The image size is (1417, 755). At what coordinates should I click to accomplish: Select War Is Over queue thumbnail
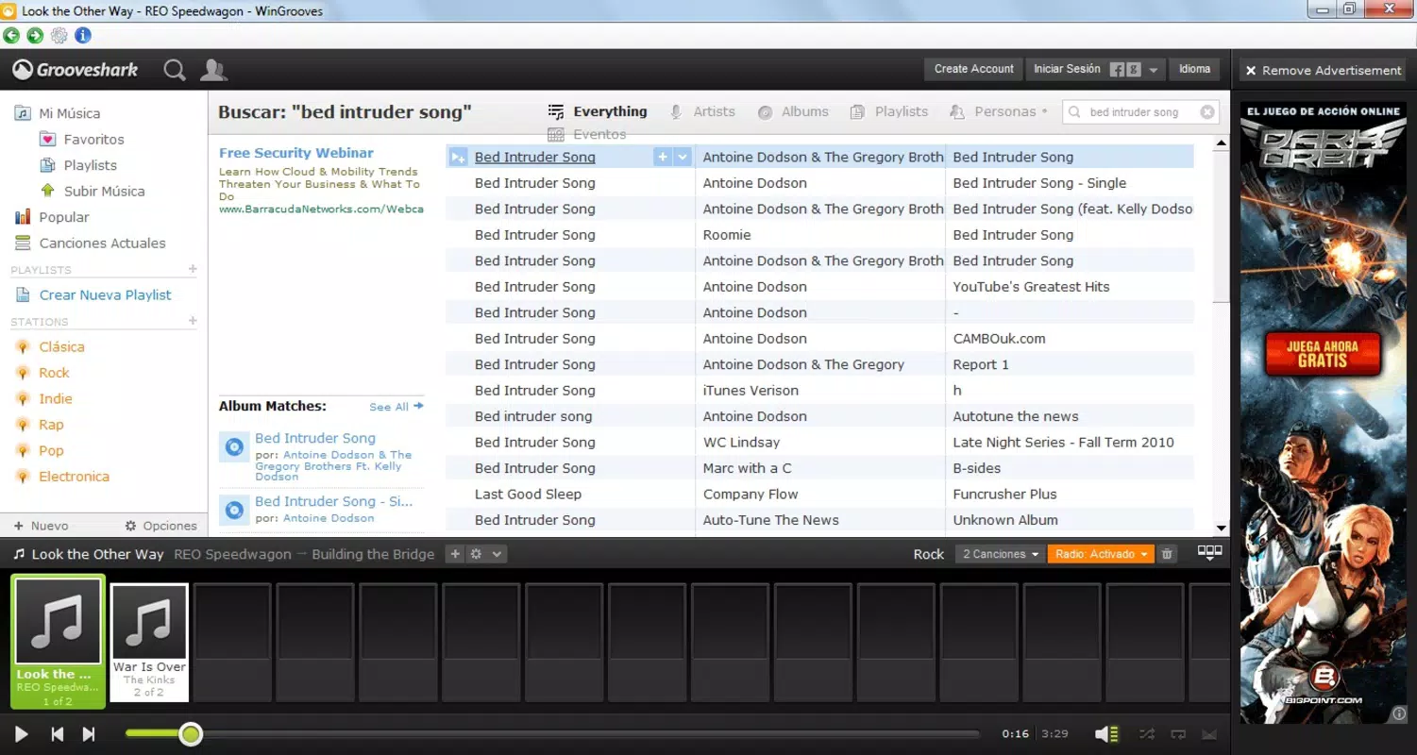(x=149, y=642)
